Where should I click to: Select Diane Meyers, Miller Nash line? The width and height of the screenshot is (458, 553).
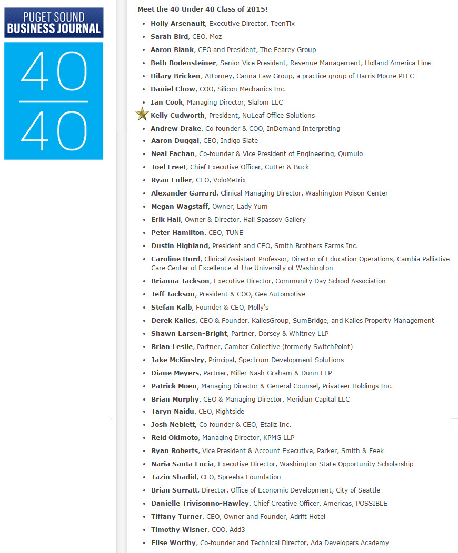tap(242, 373)
